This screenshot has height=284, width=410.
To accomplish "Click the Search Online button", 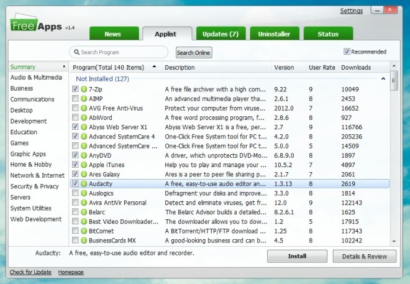I will pos(193,53).
